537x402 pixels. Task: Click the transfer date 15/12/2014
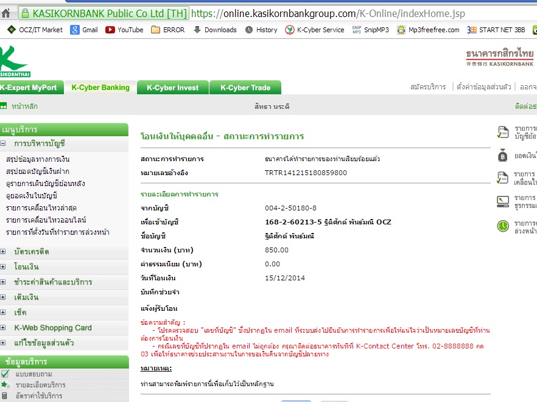coord(285,278)
